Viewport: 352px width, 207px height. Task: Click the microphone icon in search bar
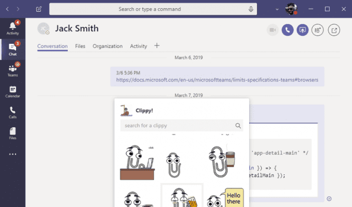(x=251, y=9)
